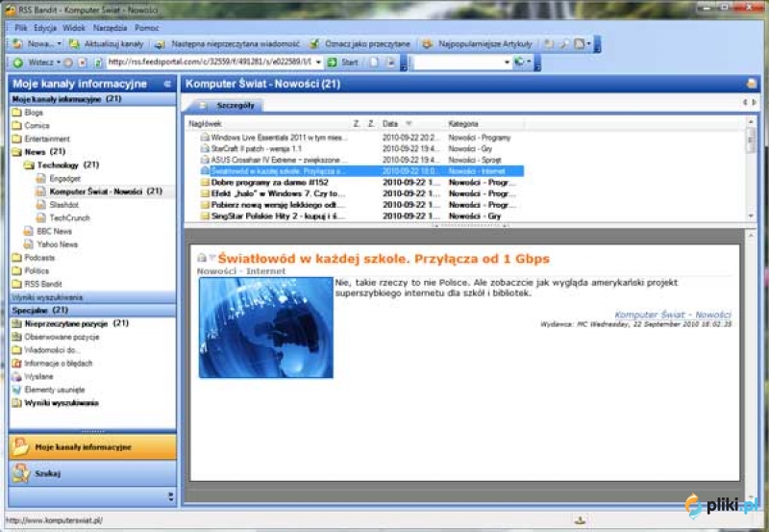Click the article globe thumbnail image
This screenshot has height=532, width=769.
click(266, 328)
